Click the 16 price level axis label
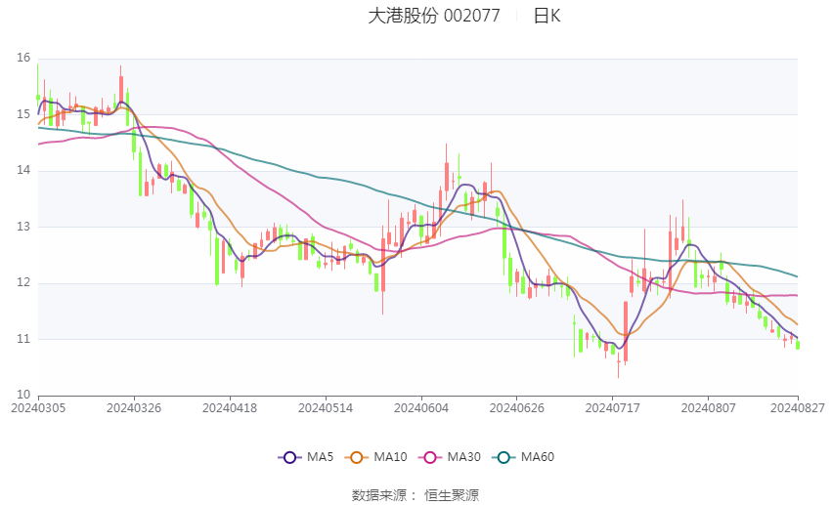Viewport: 831px width, 505px height. (x=23, y=58)
